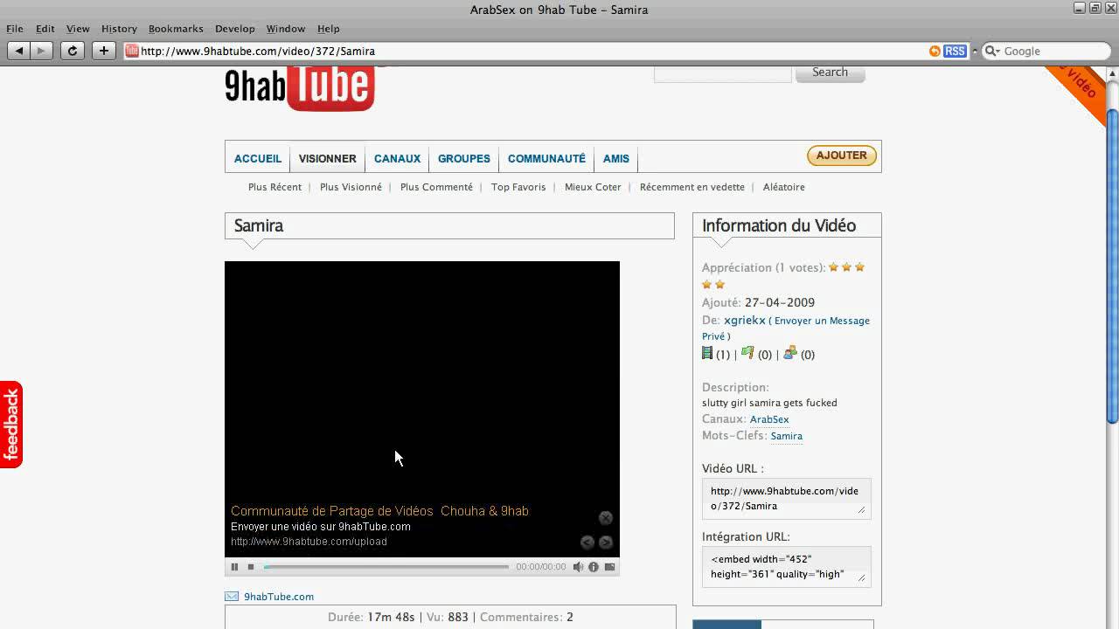Click the magnifier in Google search field

point(991,52)
